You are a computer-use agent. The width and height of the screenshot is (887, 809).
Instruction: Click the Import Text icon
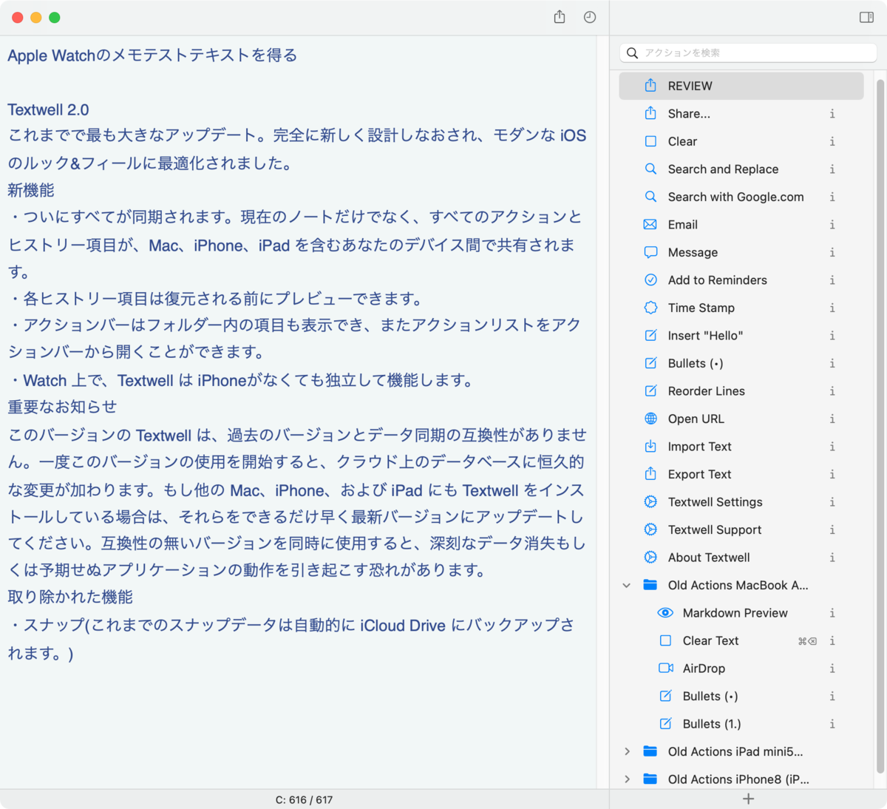tap(650, 446)
